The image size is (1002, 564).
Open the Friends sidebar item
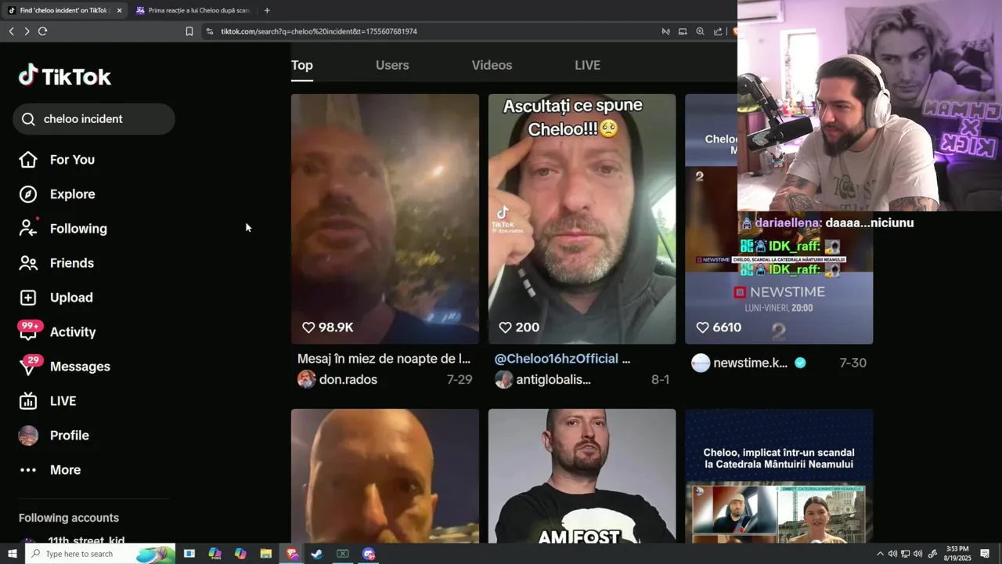56,263
